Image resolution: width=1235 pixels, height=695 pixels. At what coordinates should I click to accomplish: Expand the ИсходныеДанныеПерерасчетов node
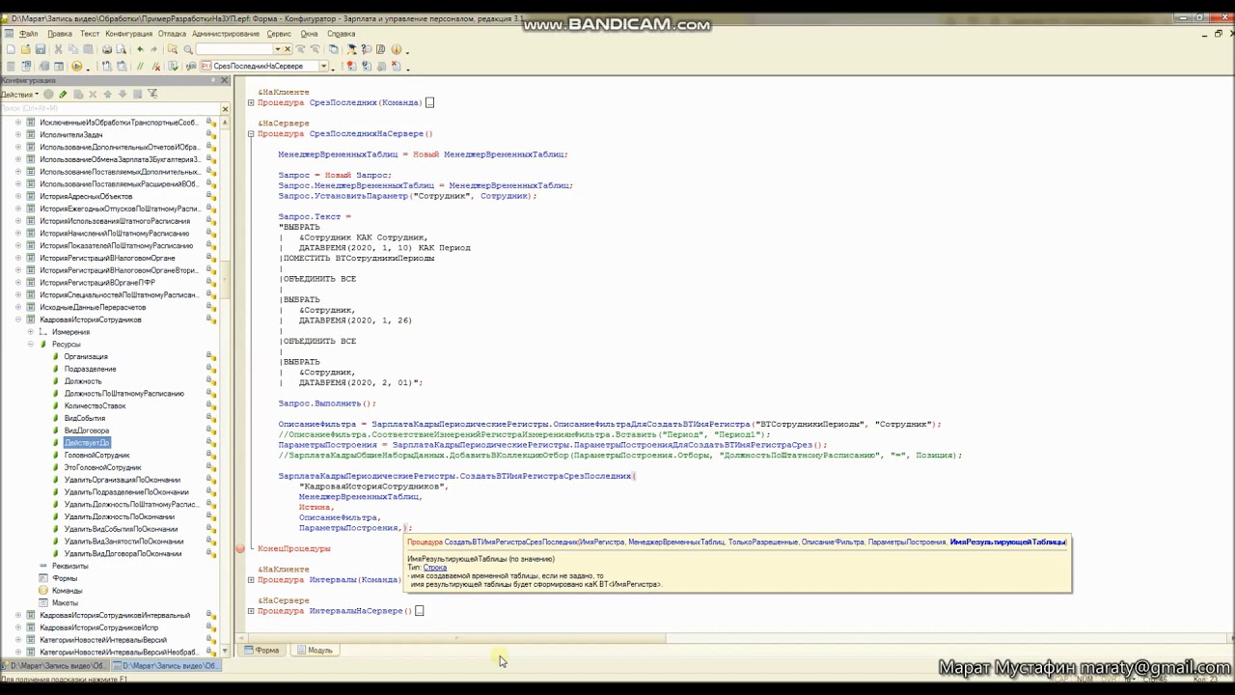(x=18, y=307)
